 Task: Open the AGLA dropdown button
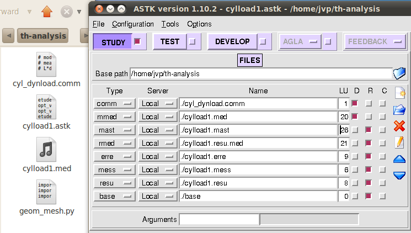300,41
